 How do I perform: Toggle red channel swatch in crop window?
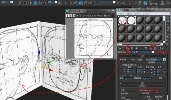tap(67, 16)
